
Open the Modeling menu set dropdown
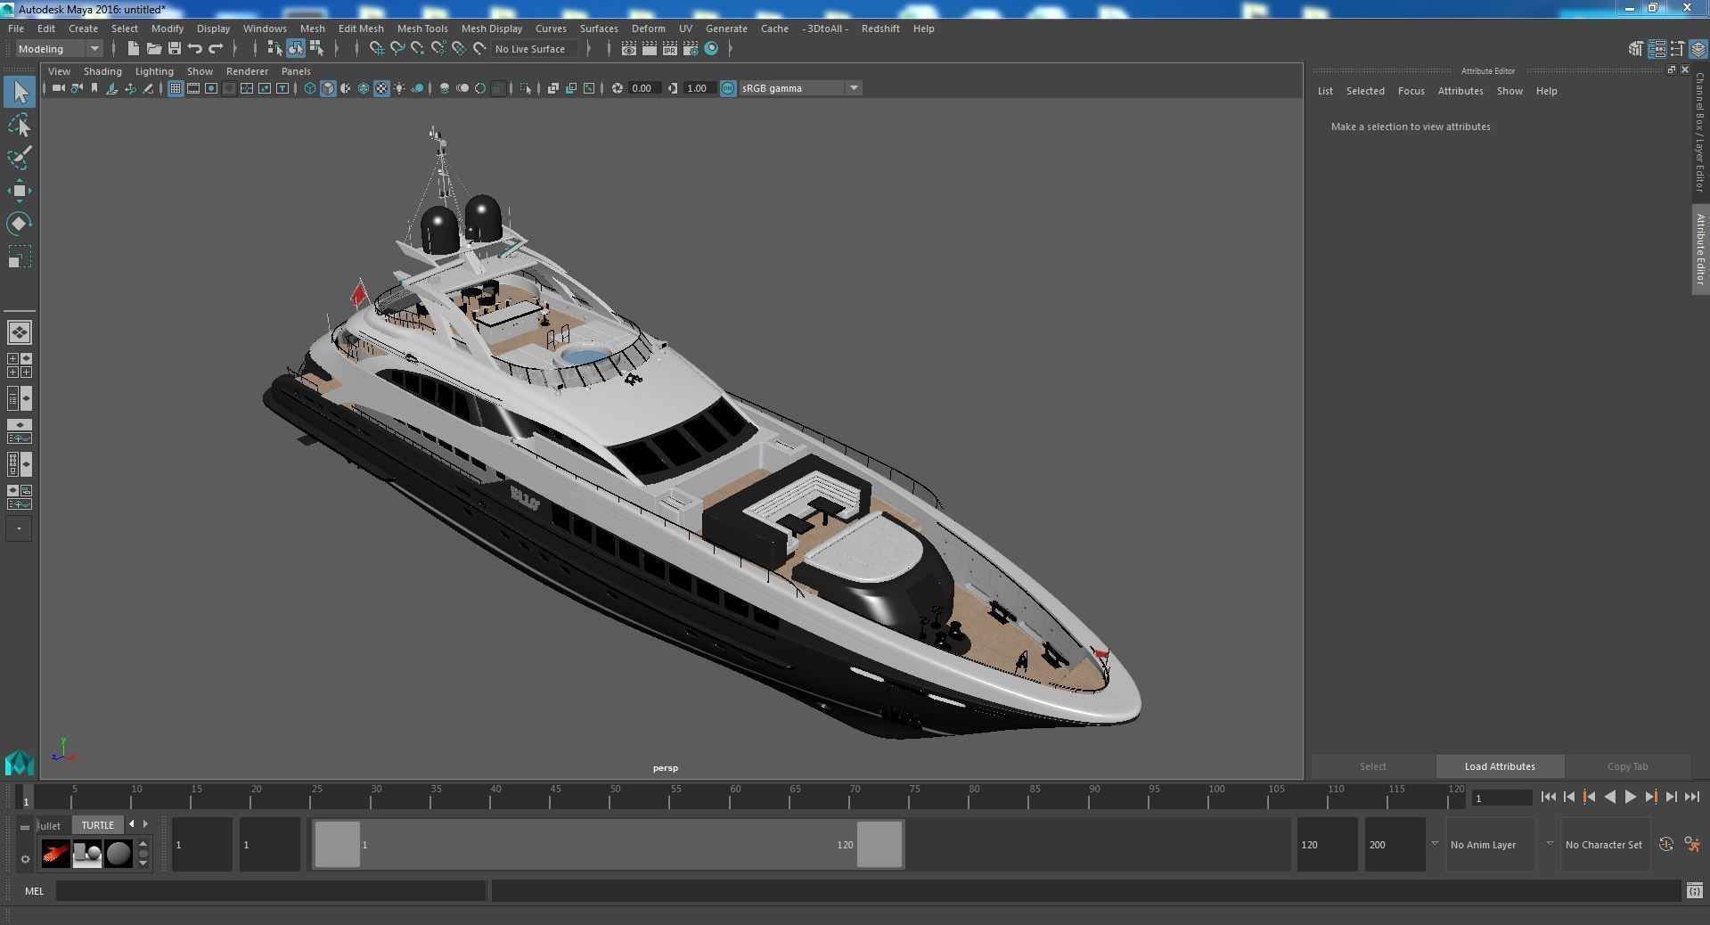[x=59, y=49]
